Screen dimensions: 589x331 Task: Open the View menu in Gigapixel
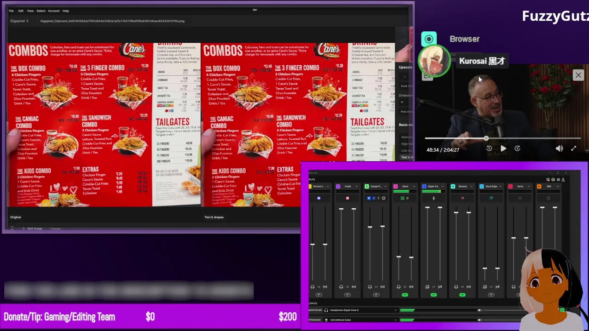point(30,11)
